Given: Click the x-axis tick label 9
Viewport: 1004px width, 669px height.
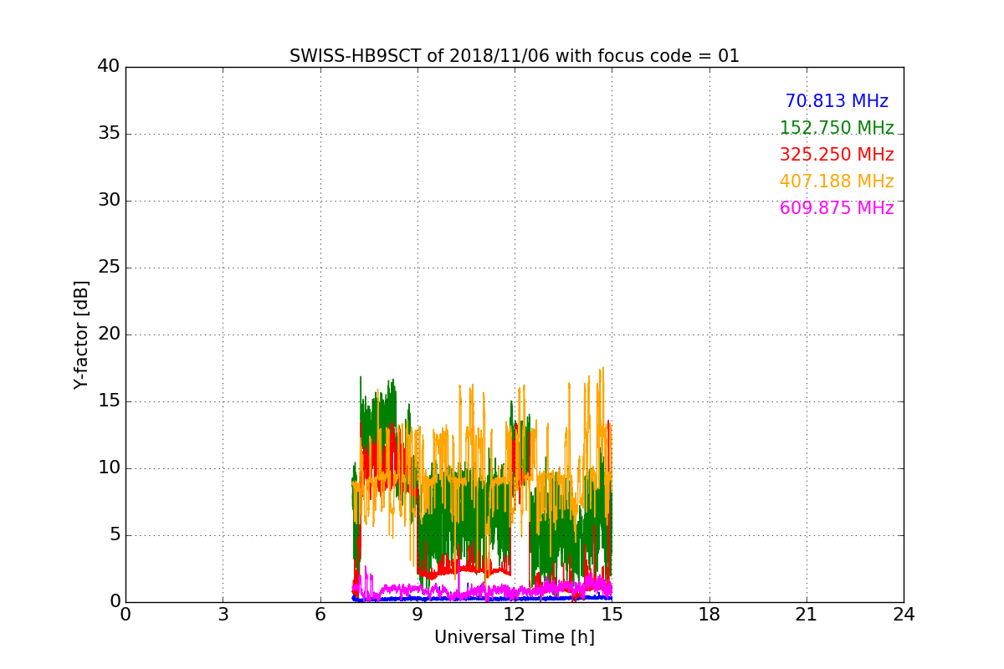Looking at the screenshot, I should point(417,615).
